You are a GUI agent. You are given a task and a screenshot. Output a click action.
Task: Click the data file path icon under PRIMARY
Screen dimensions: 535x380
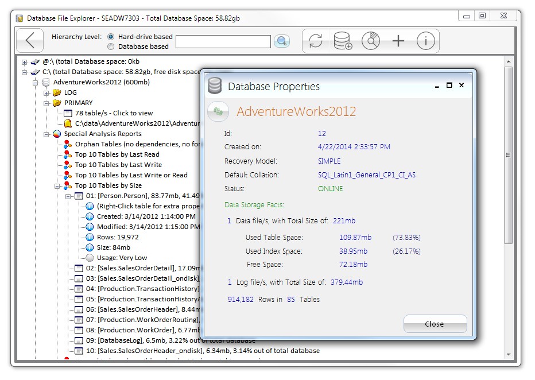(68, 123)
